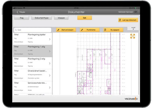Click the Start annotasjon label
The width and height of the screenshot is (153, 108).
67,30
